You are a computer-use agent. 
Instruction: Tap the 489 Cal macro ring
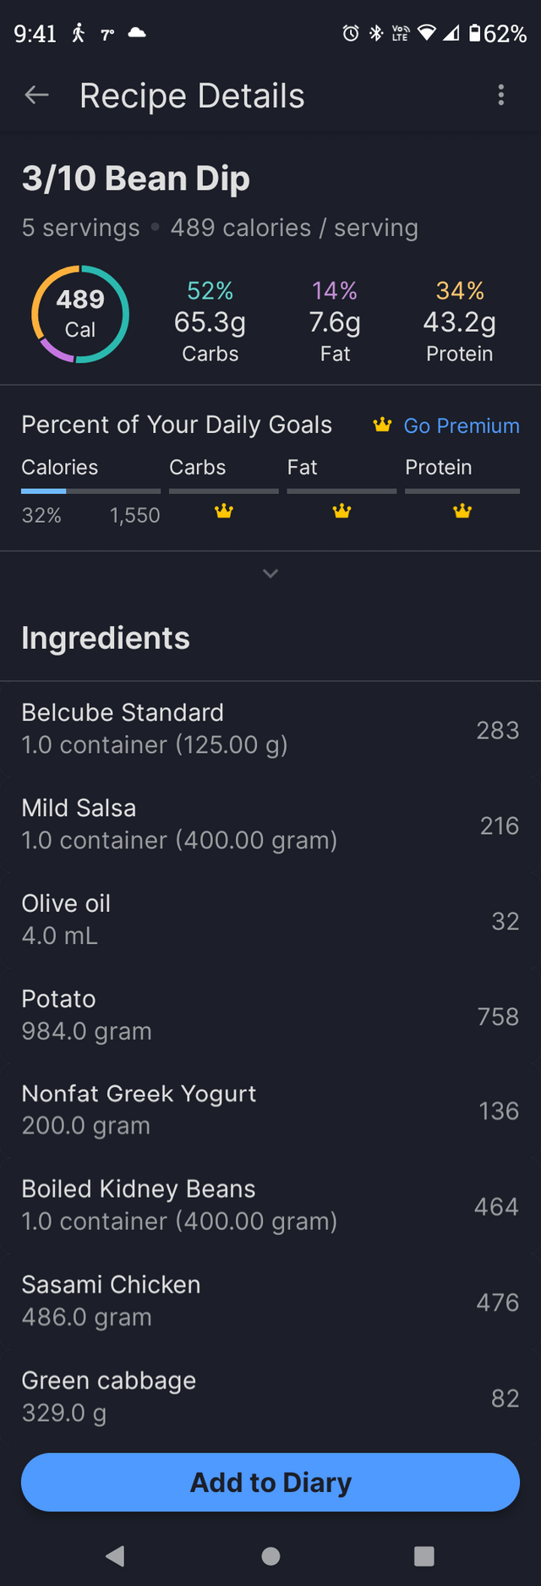(x=80, y=314)
